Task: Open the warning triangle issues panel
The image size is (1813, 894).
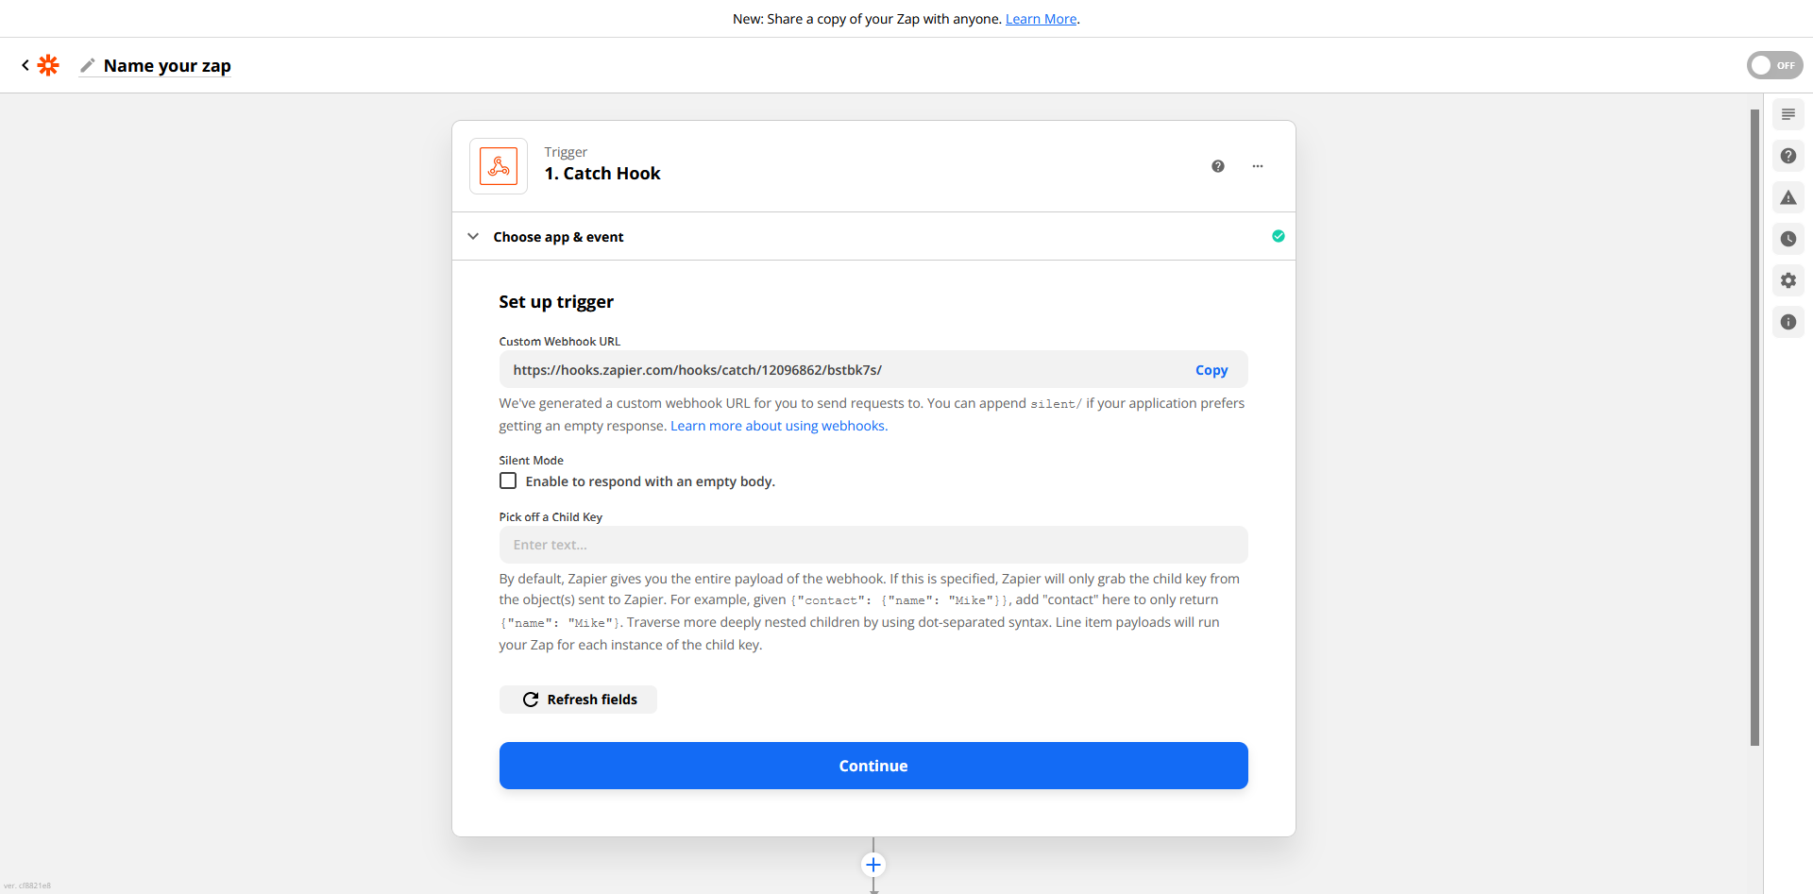Action: pos(1788,197)
